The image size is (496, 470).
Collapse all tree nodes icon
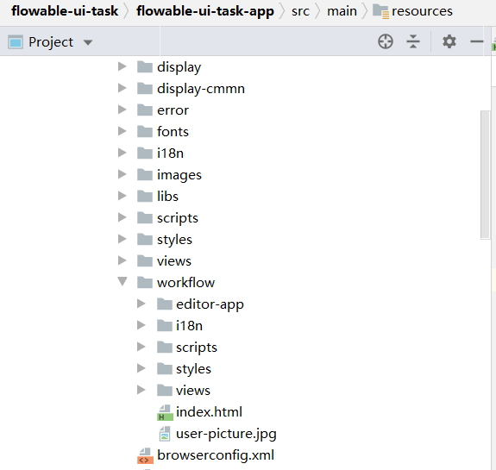pyautogui.click(x=413, y=41)
